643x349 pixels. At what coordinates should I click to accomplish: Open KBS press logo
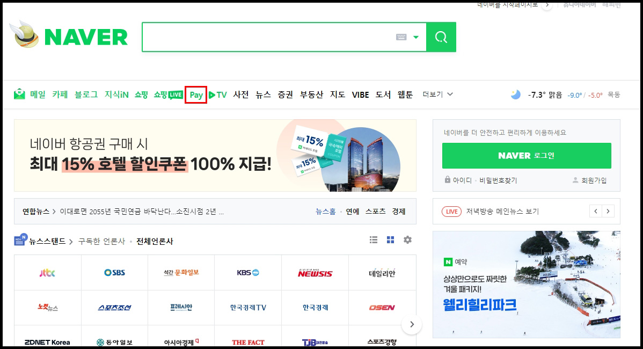[248, 273]
